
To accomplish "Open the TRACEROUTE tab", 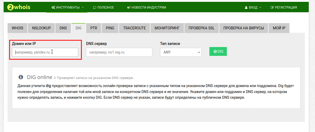I will (135, 28).
